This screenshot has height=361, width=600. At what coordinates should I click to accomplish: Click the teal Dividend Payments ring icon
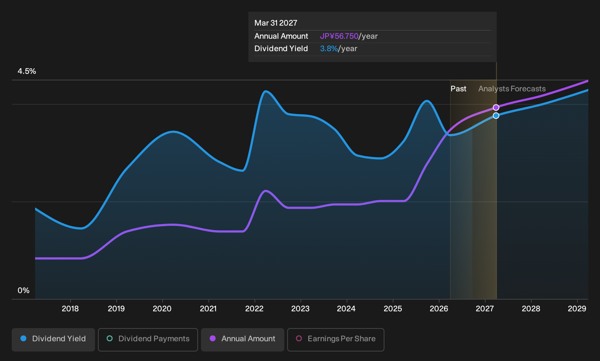(110, 338)
